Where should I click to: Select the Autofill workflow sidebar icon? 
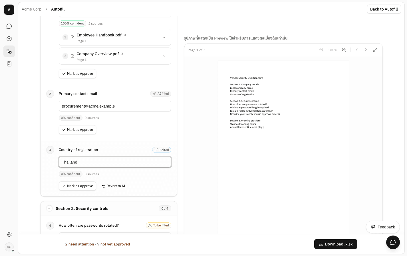pyautogui.click(x=9, y=51)
